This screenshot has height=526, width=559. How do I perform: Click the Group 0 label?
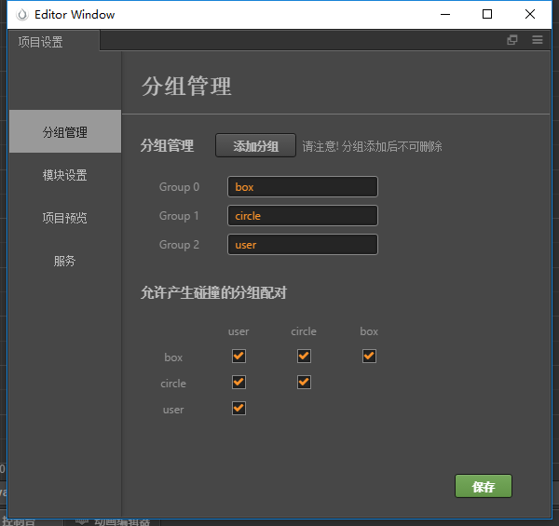point(179,187)
